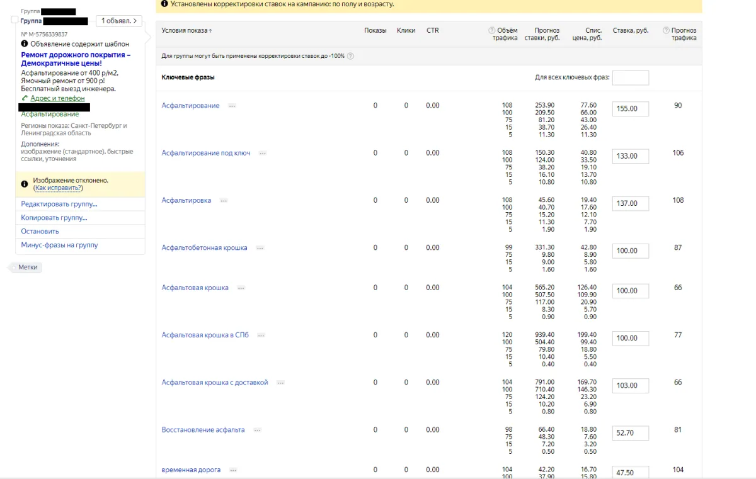This screenshot has width=756, height=479.
Task: Open the keyword 'временная дорога'
Action: point(192,470)
